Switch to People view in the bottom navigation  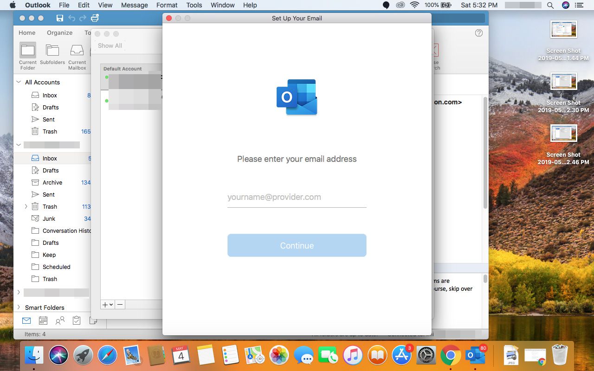(60, 320)
